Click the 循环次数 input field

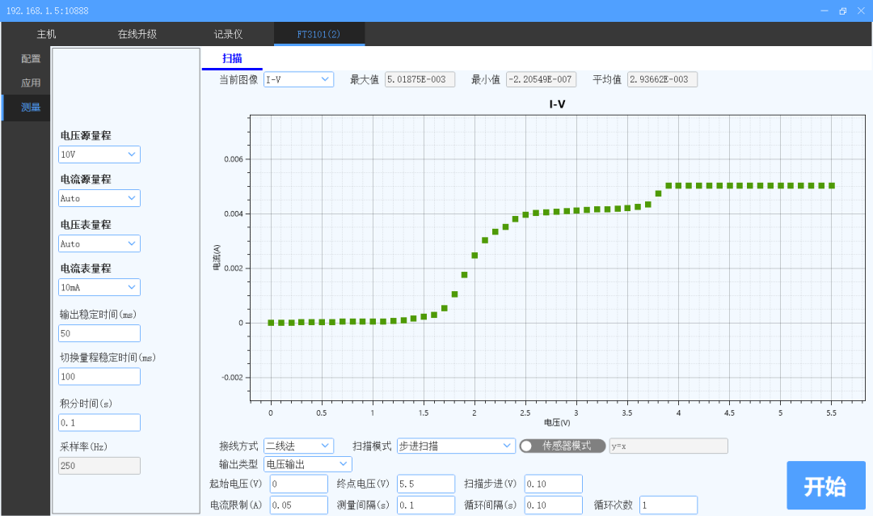coord(668,505)
